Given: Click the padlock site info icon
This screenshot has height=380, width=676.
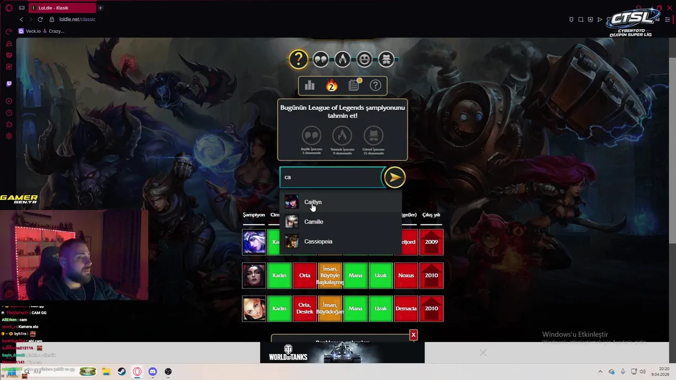Looking at the screenshot, I should (x=52, y=20).
